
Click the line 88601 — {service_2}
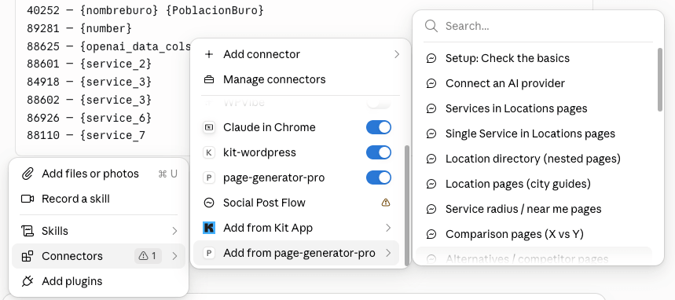[89, 64]
